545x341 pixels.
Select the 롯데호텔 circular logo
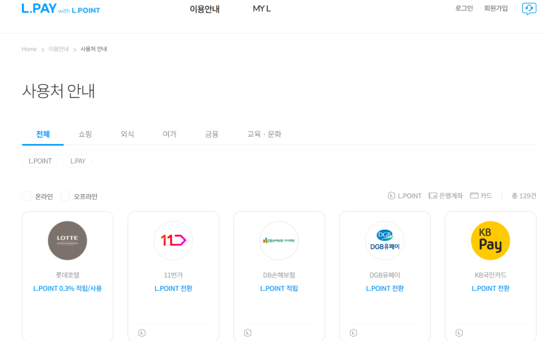67,240
